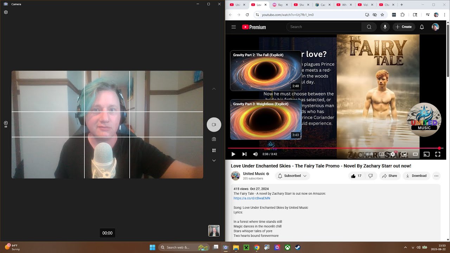Open more actions three-dot menu
This screenshot has width=450, height=253.
(x=436, y=176)
